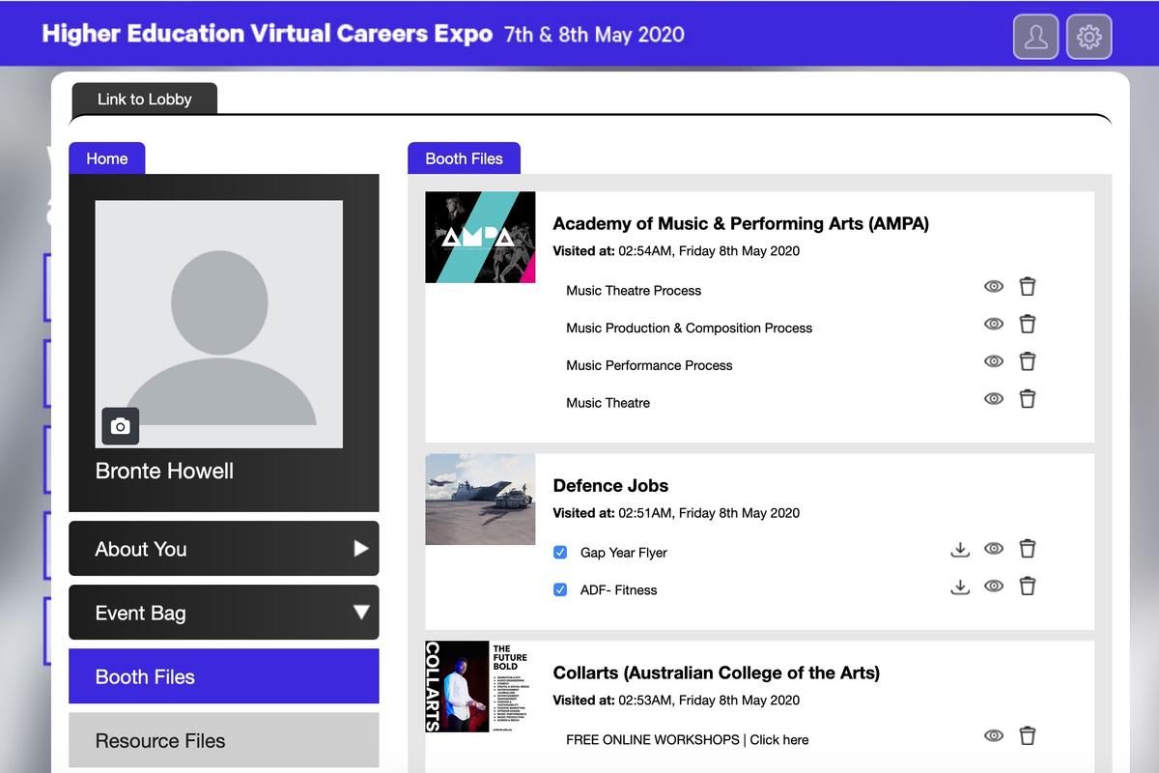Screen dimensions: 1159x773
Task: Open the settings gear icon
Action: [x=1089, y=37]
